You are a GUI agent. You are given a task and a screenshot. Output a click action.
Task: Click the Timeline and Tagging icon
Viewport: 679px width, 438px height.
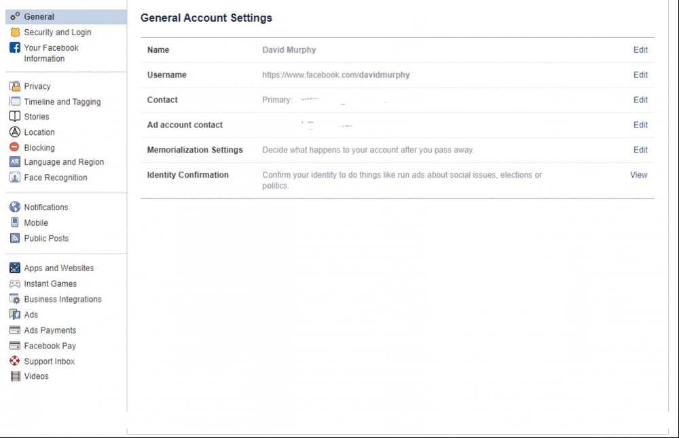point(15,102)
